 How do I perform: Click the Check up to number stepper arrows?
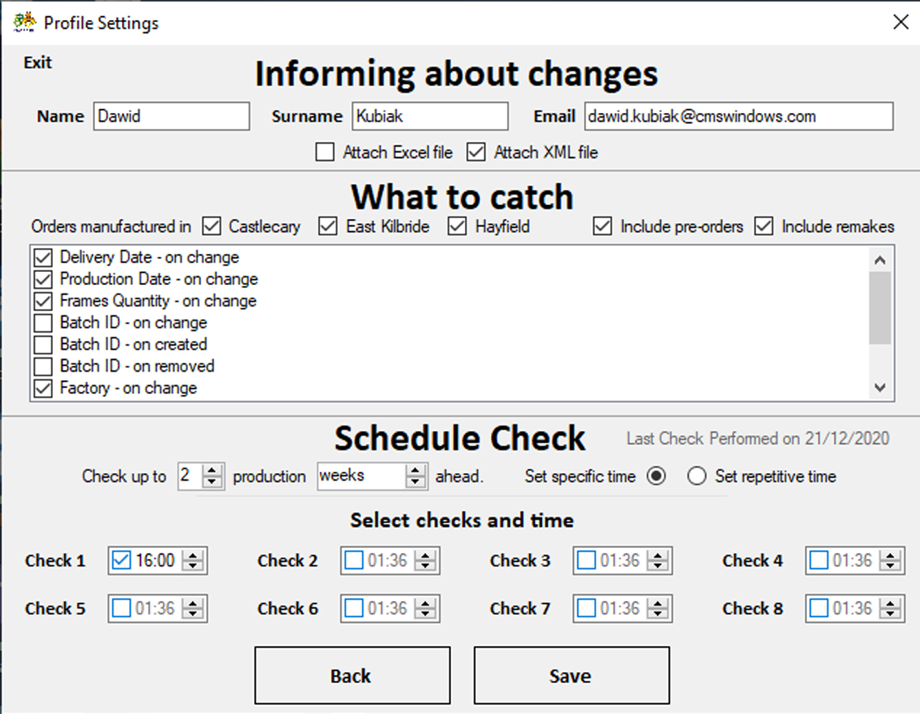(x=213, y=476)
